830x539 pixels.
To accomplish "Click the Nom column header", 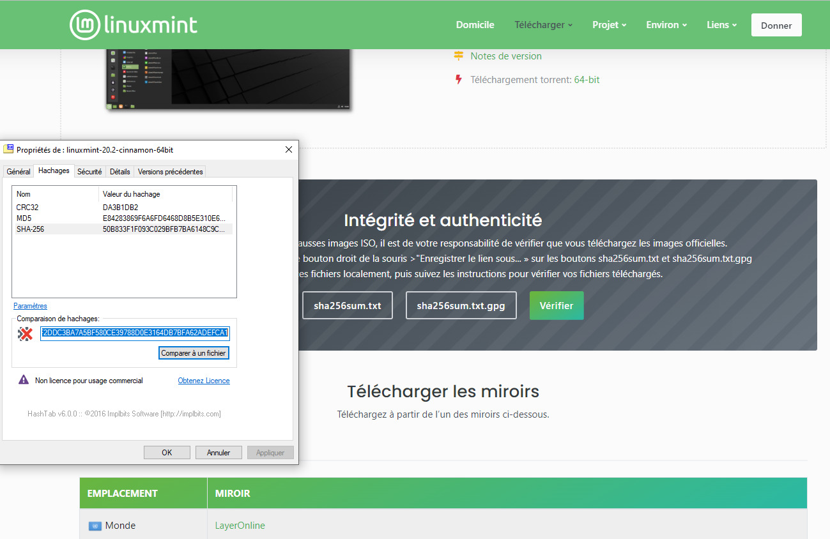I will click(56, 194).
